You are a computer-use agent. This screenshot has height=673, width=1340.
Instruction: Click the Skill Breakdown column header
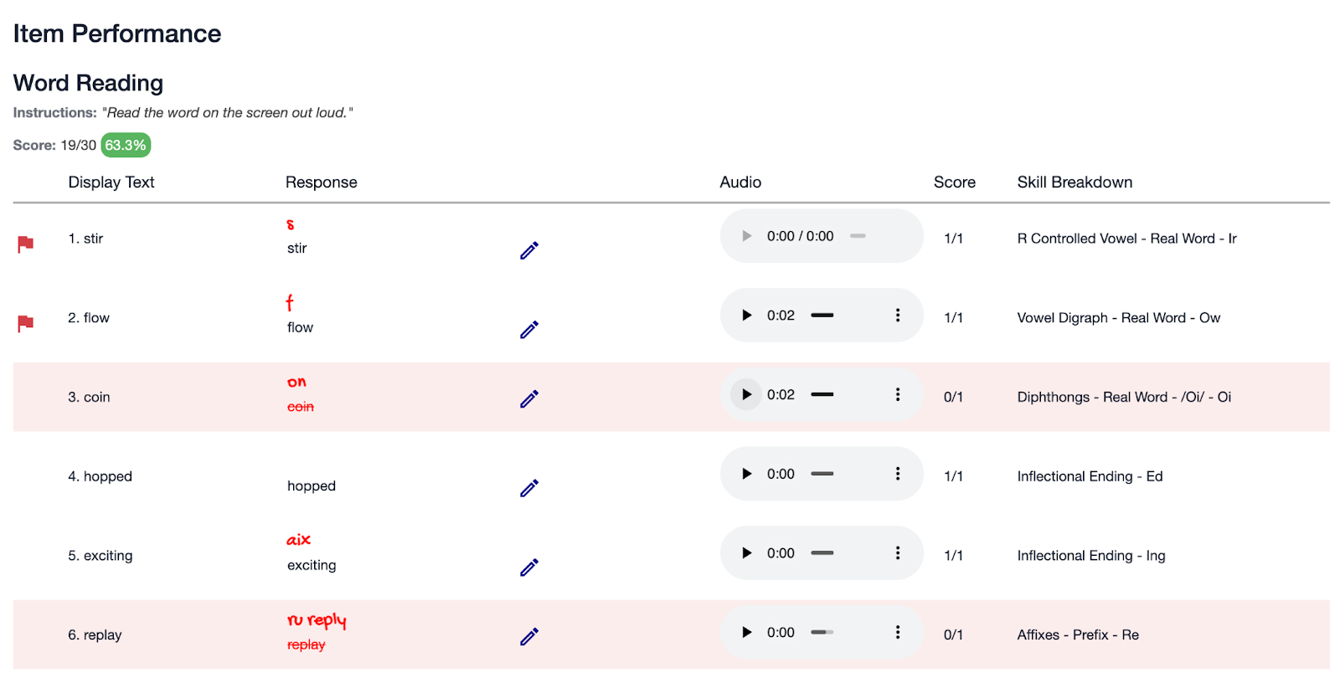pyautogui.click(x=1075, y=182)
